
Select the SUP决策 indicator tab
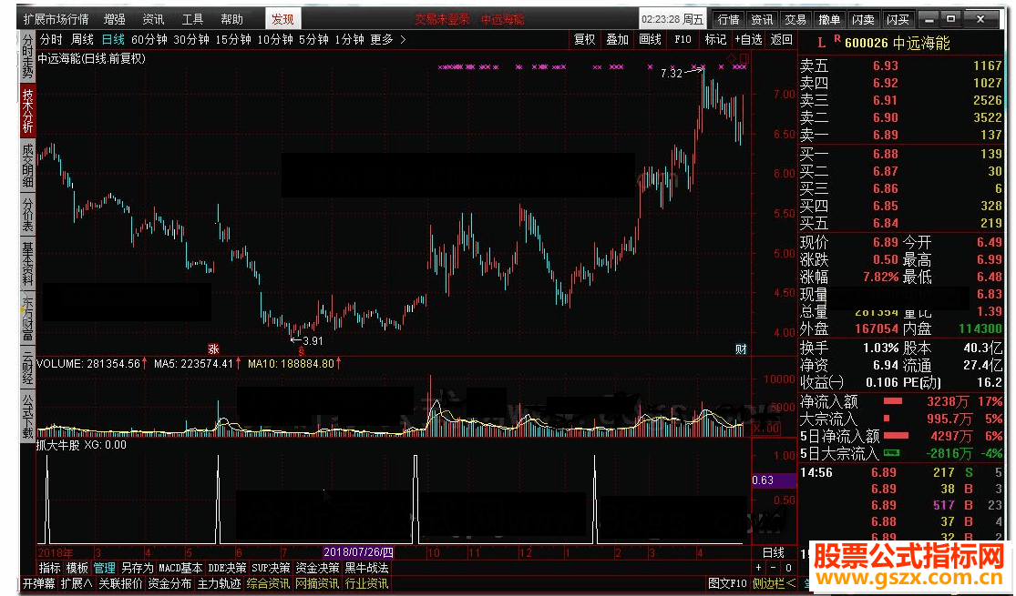271,568
